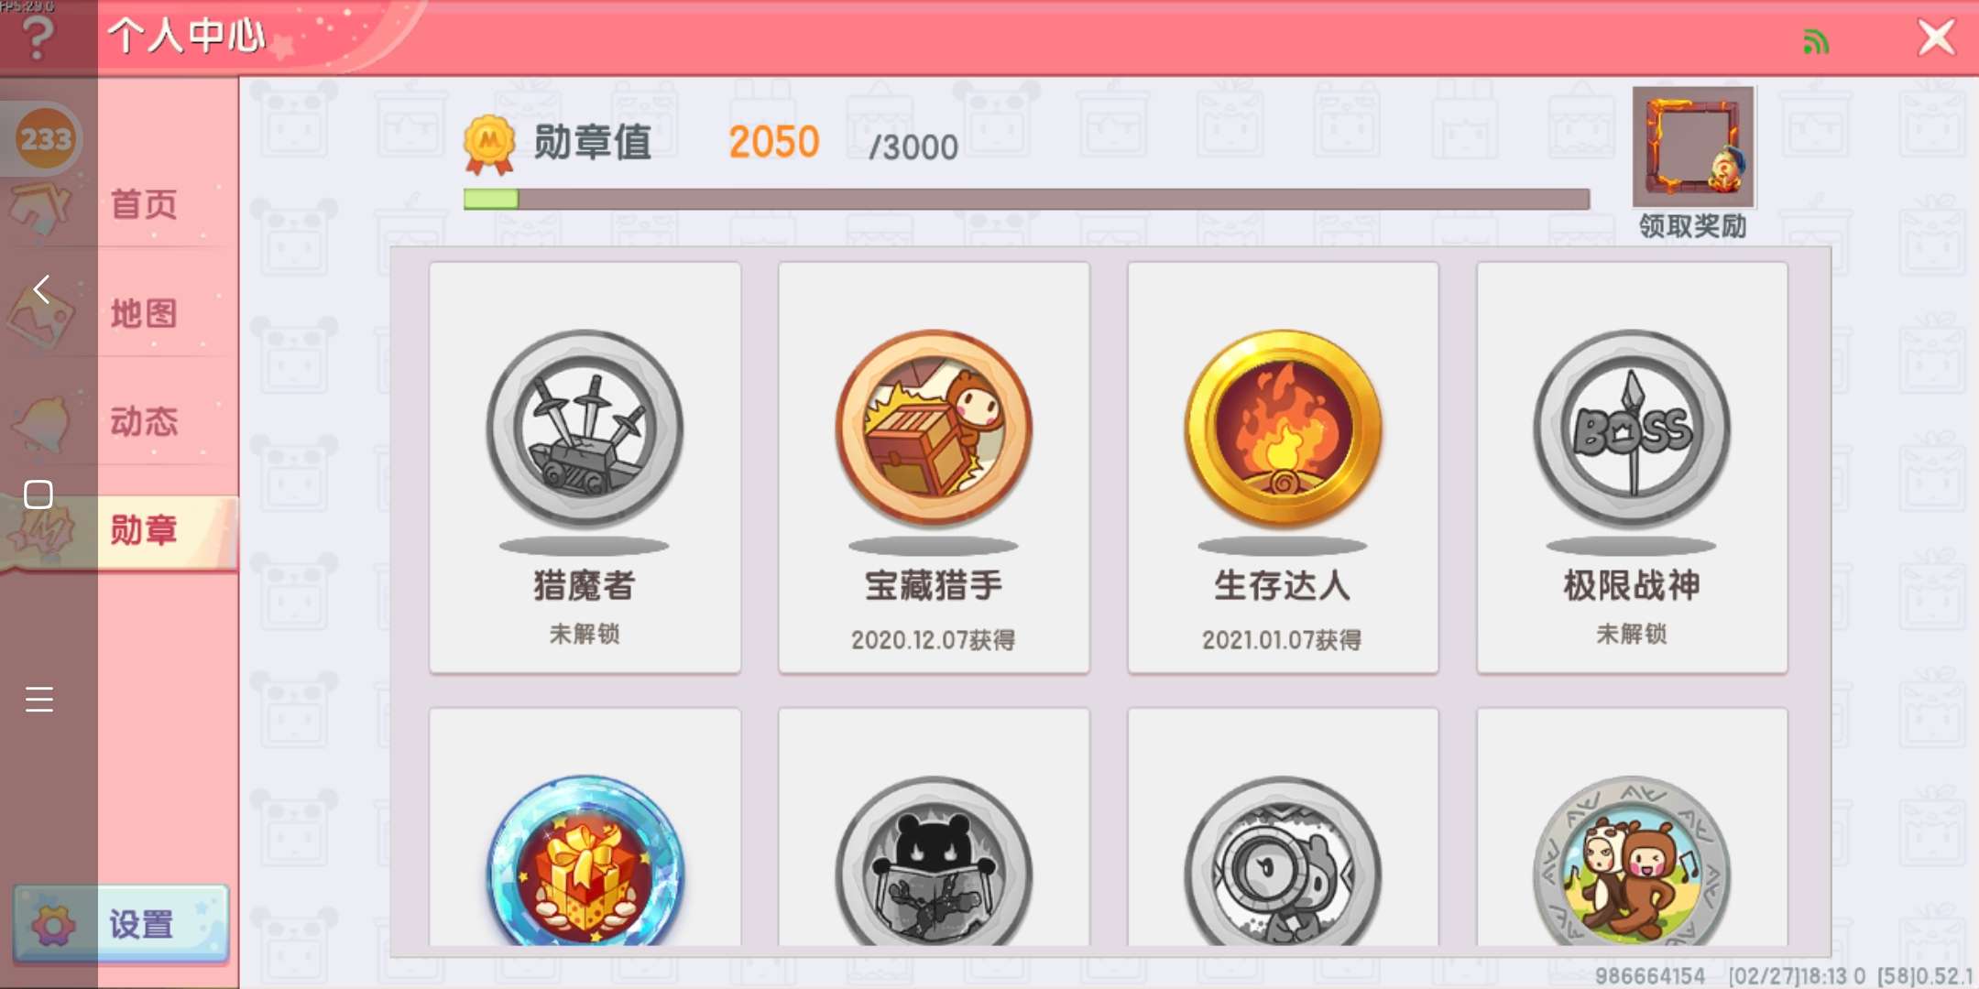
Task: Select the 勋章 tab
Action: 144,530
